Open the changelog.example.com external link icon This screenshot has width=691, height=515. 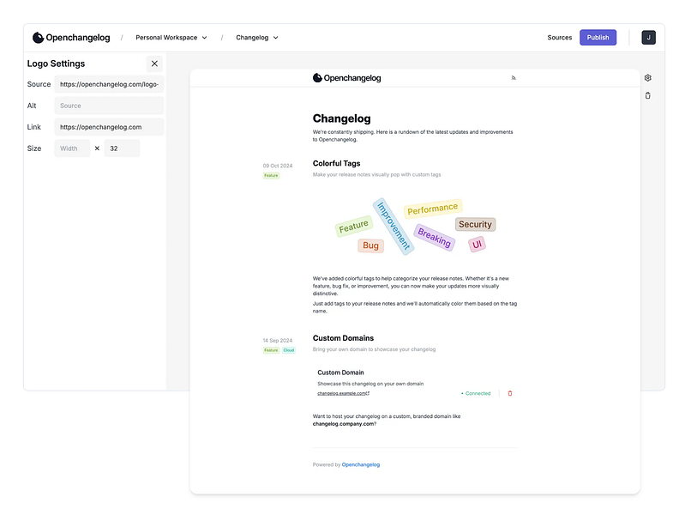[x=368, y=392]
